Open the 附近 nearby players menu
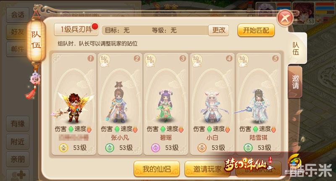Screen dimensions: 336x181 click(18, 142)
